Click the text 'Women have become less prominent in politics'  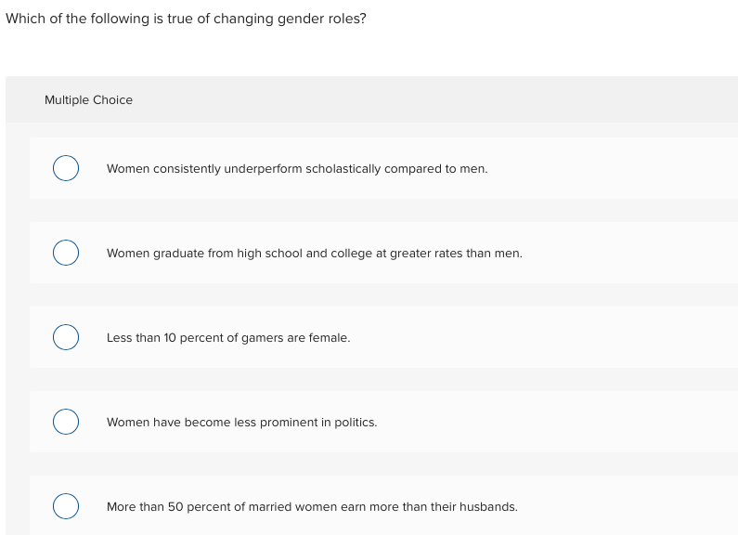pos(241,423)
